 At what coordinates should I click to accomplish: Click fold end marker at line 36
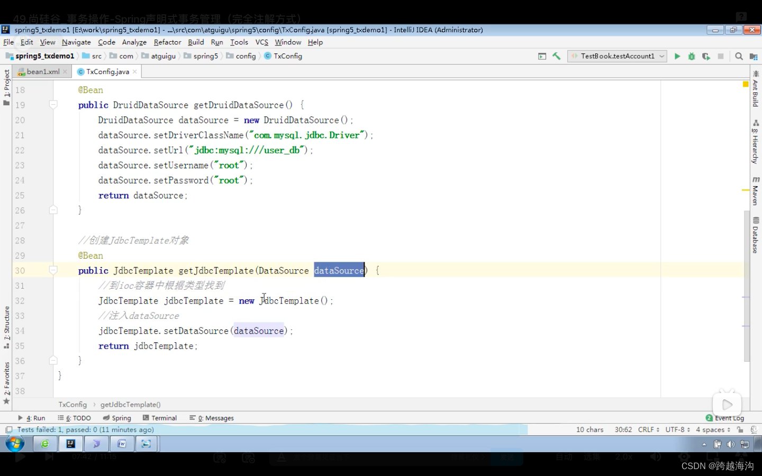[x=53, y=361]
